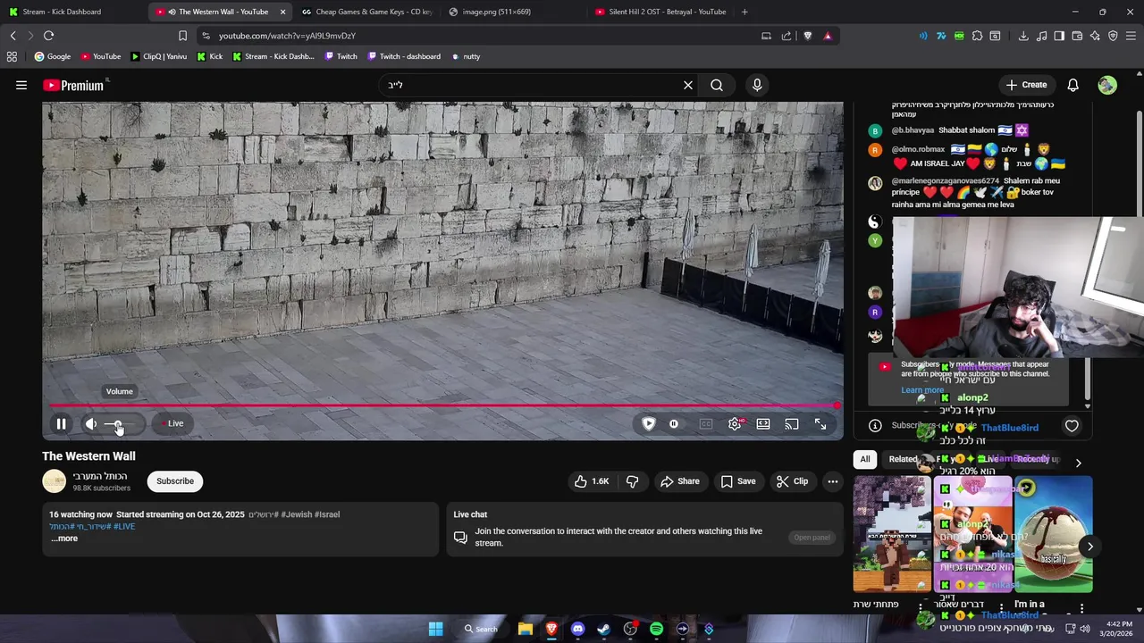Toggle closed captions CC button

coord(706,424)
